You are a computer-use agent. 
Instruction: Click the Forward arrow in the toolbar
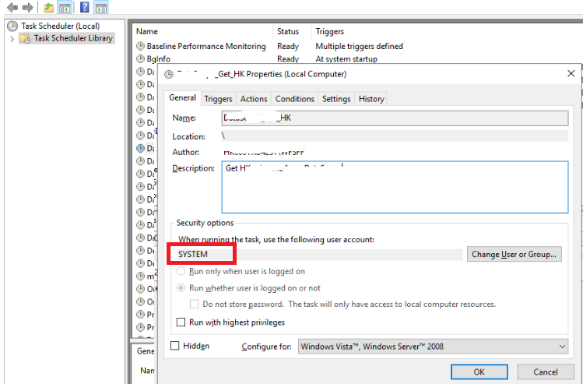coord(28,8)
